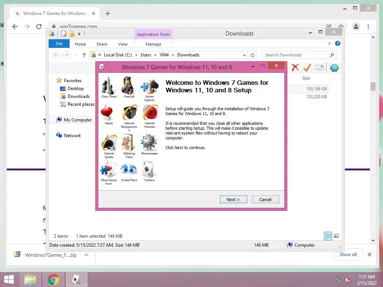The height and width of the screenshot is (287, 383).
Task: Expand the Explorer ribbon chevron
Action: [329, 43]
